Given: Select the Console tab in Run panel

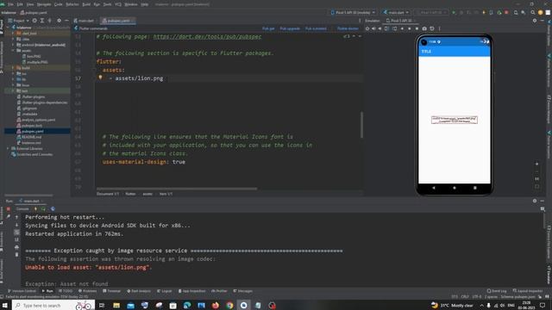Looking at the screenshot, I should click(x=22, y=208).
